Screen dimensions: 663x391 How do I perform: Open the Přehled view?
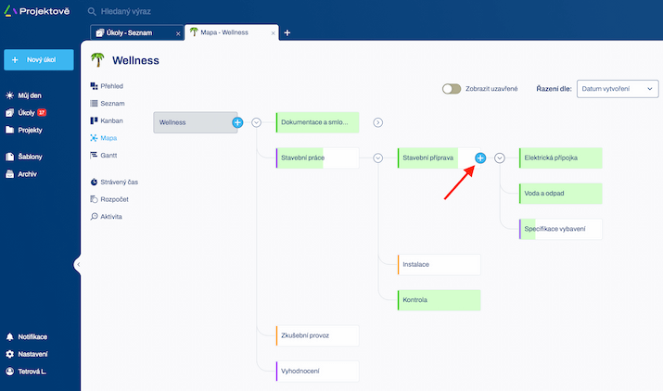(107, 86)
